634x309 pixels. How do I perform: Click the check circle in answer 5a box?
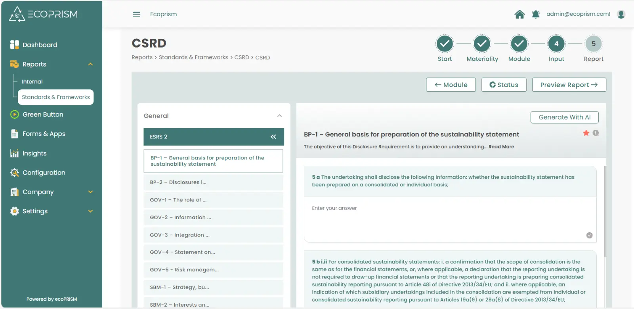[x=589, y=235]
